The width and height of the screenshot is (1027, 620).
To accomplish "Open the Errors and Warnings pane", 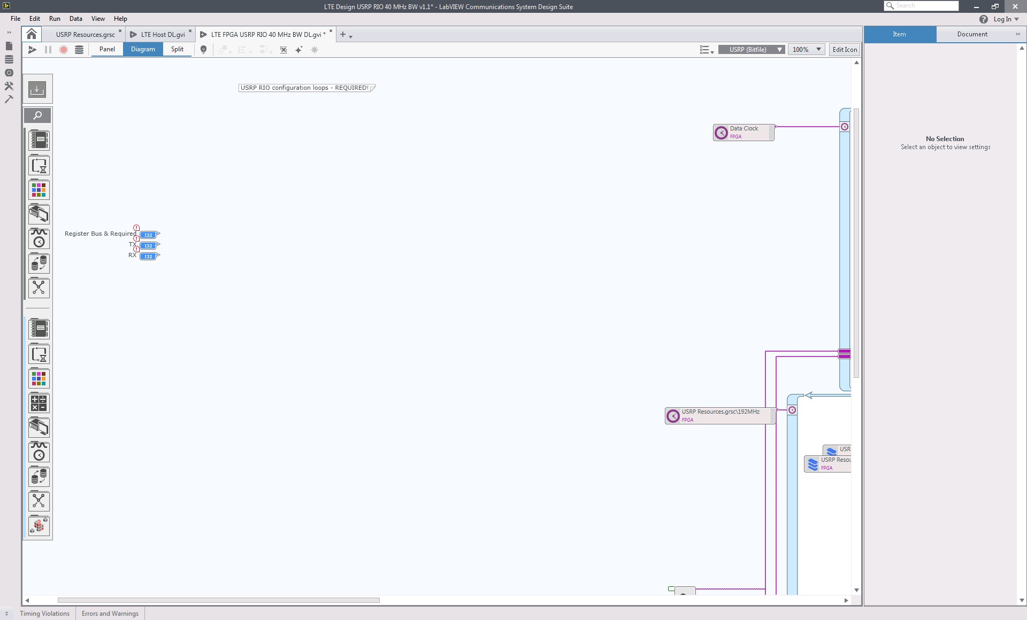I will (x=110, y=614).
